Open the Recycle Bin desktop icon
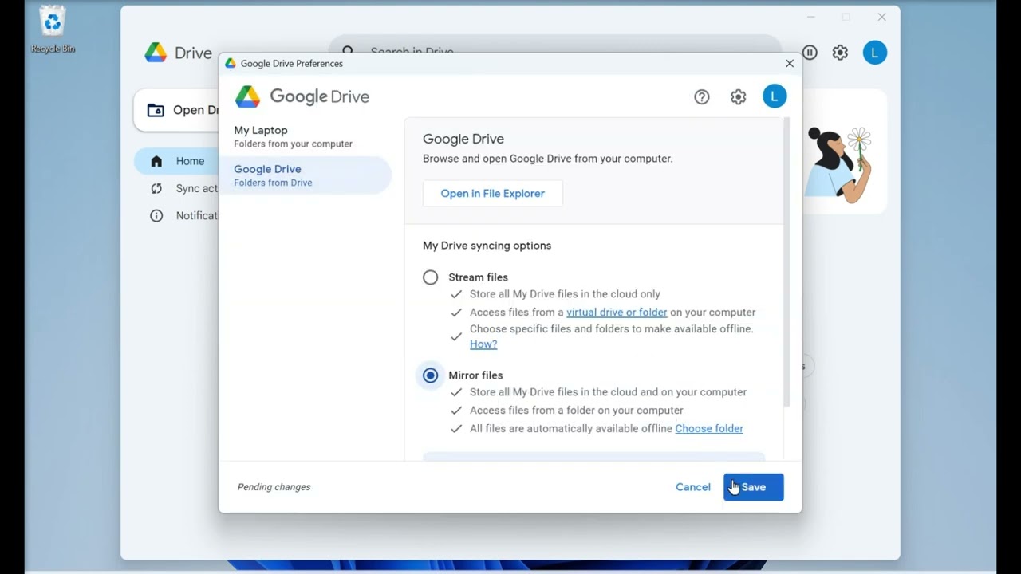This screenshot has height=574, width=1021. [53, 30]
